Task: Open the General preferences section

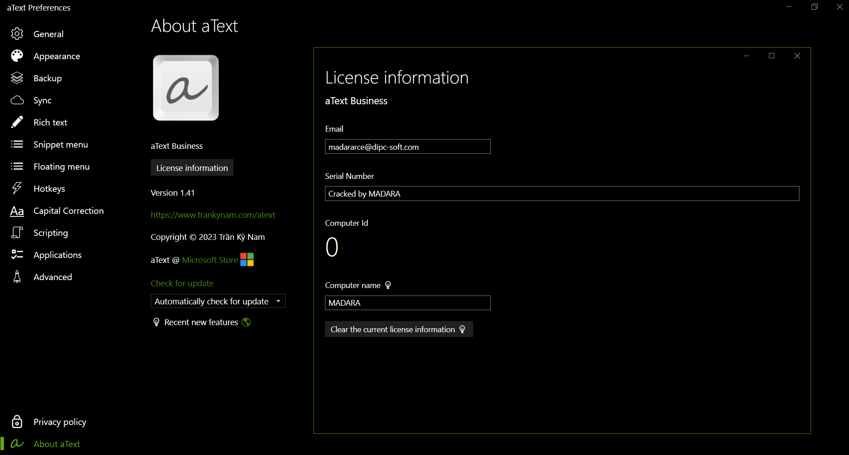Action: pyautogui.click(x=49, y=34)
